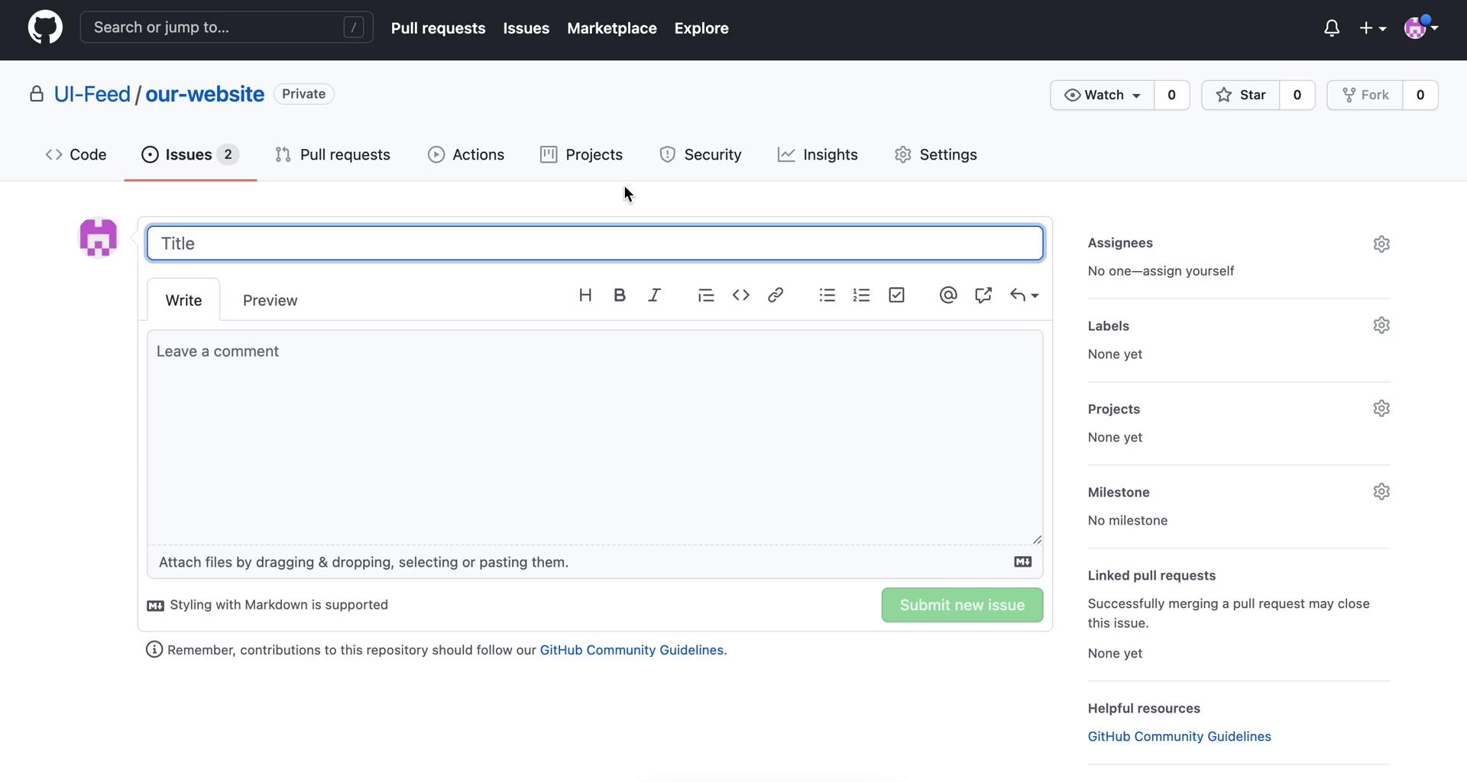
Task: Insert a quote block
Action: (706, 295)
